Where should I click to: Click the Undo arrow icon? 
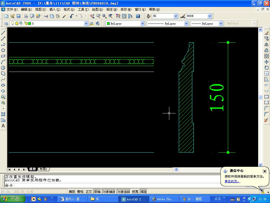72,16
